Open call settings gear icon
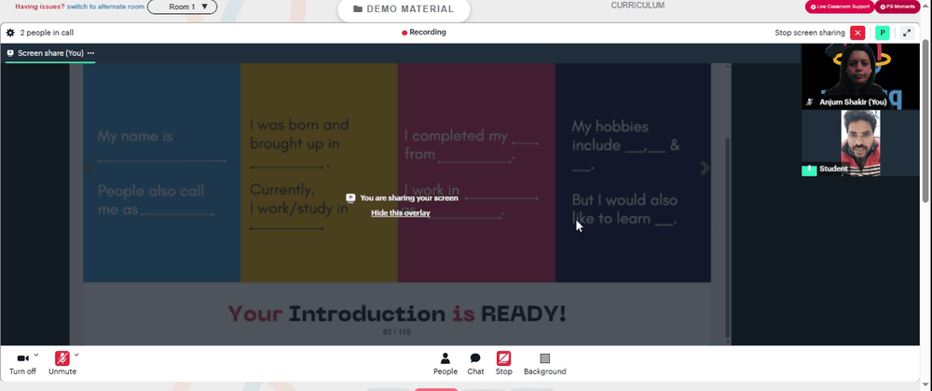 10,33
